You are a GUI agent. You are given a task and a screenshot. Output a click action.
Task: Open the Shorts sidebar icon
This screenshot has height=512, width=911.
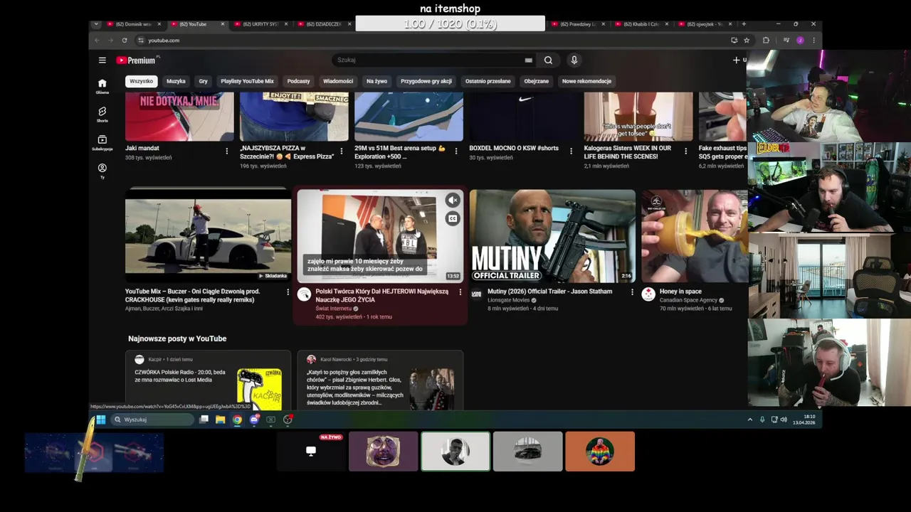point(102,114)
